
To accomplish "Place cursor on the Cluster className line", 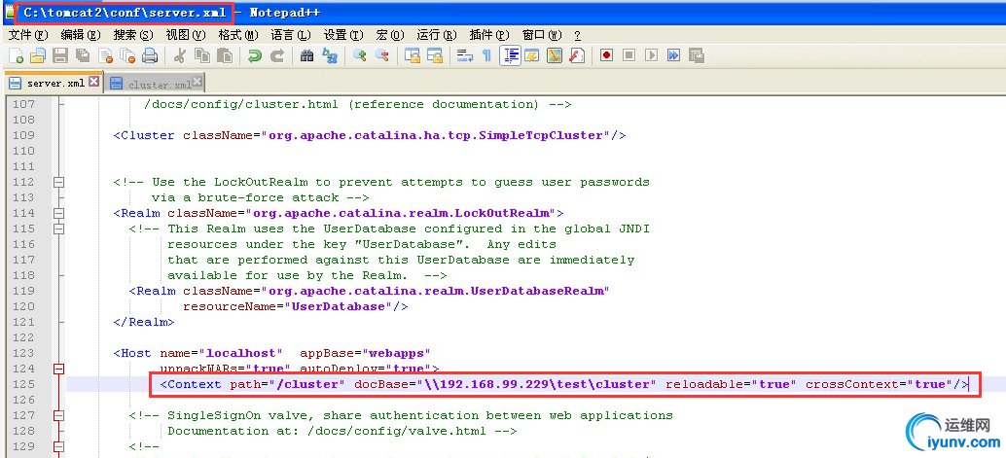I will tap(370, 135).
